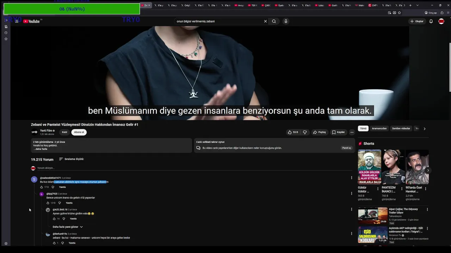Open PANTEİZM İNANCI short thumbnail

click(393, 167)
